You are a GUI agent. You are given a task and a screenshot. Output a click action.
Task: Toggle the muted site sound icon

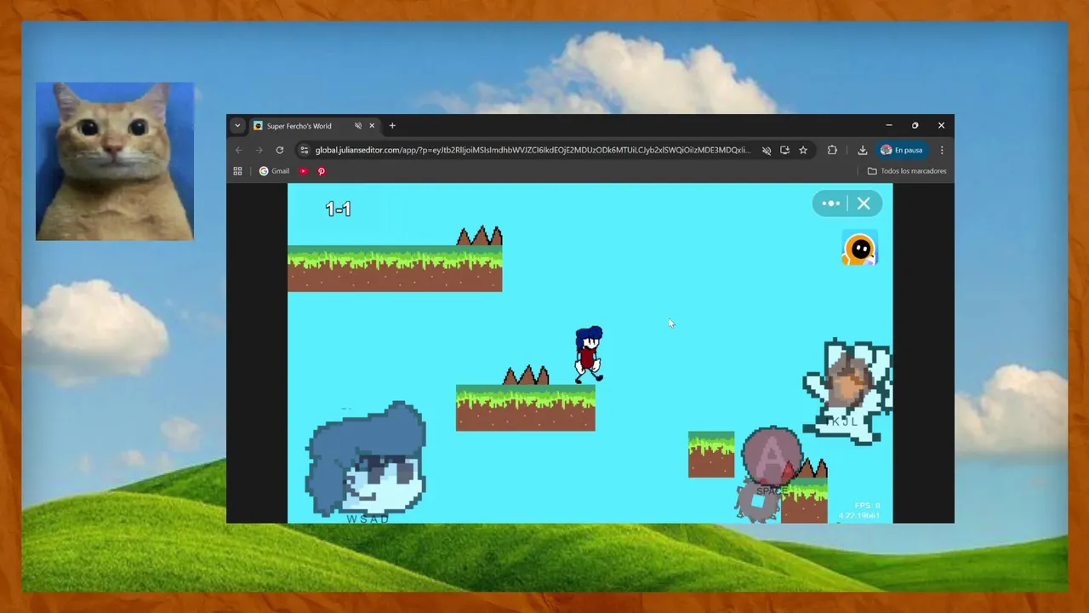(x=767, y=150)
